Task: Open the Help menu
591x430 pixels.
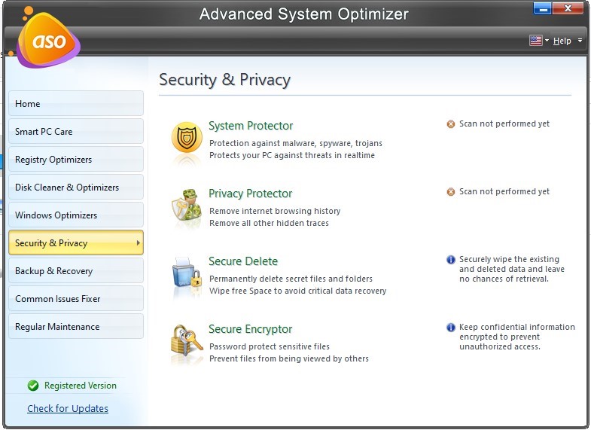Action: coord(562,41)
